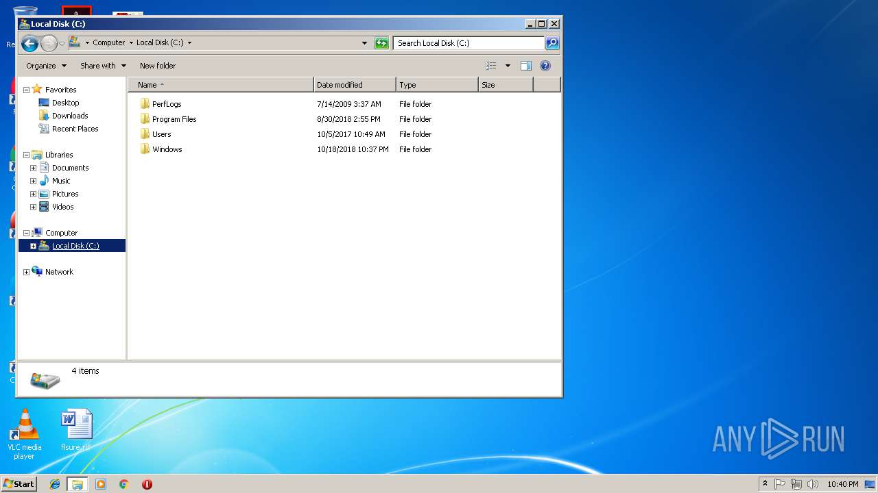
Task: Select the VLC media player desktop shortcut
Action: (x=25, y=434)
